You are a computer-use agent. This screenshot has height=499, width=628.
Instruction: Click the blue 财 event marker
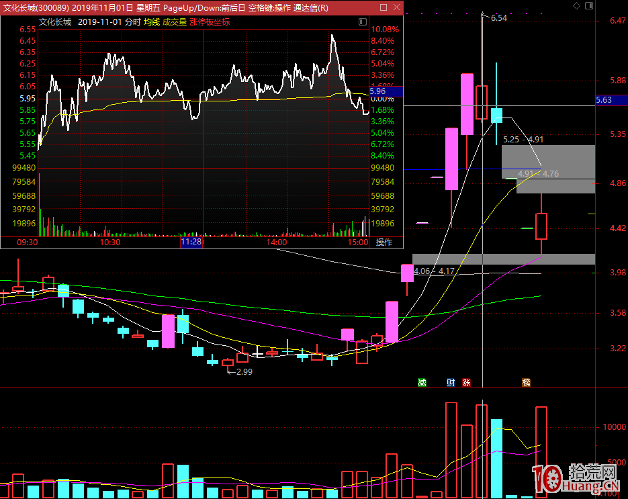pyautogui.click(x=451, y=383)
